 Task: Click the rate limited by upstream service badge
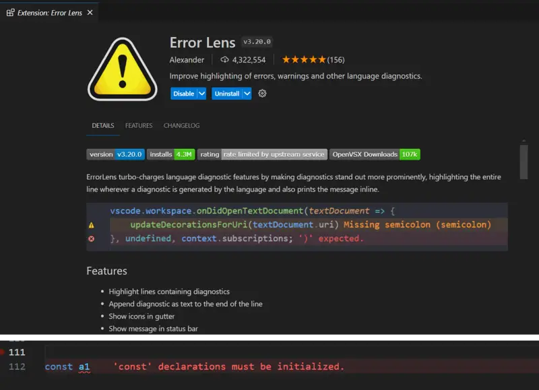[x=273, y=154]
